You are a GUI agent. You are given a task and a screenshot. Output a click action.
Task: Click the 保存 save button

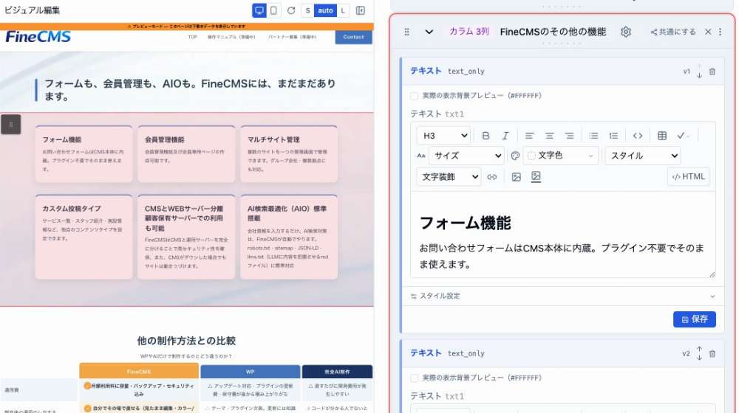[694, 319]
